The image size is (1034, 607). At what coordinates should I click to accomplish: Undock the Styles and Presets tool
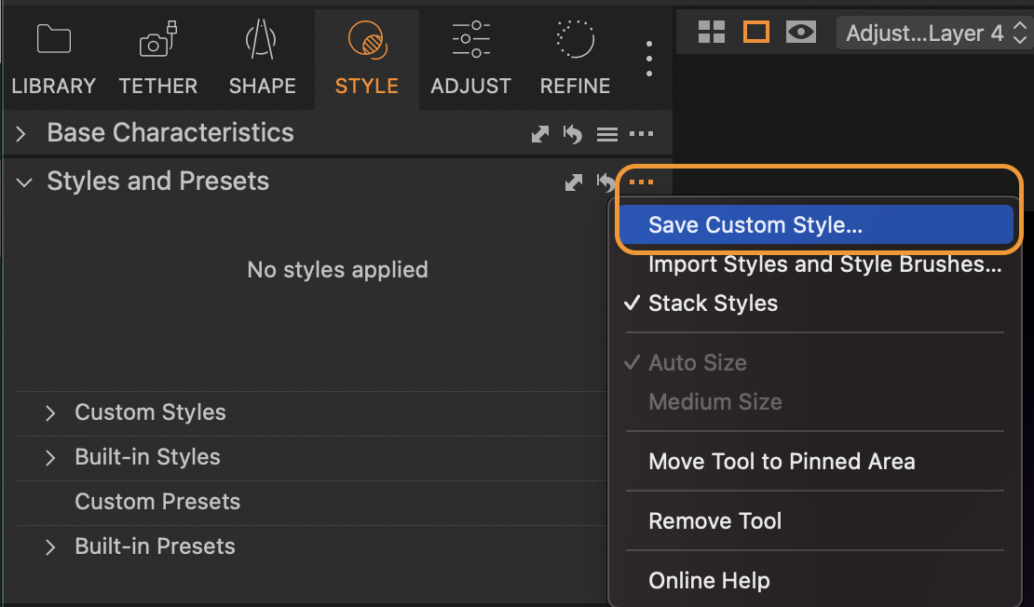coord(574,182)
